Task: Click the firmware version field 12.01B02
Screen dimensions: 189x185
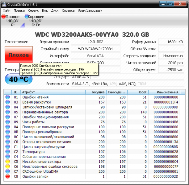Action: [x=95, y=42]
